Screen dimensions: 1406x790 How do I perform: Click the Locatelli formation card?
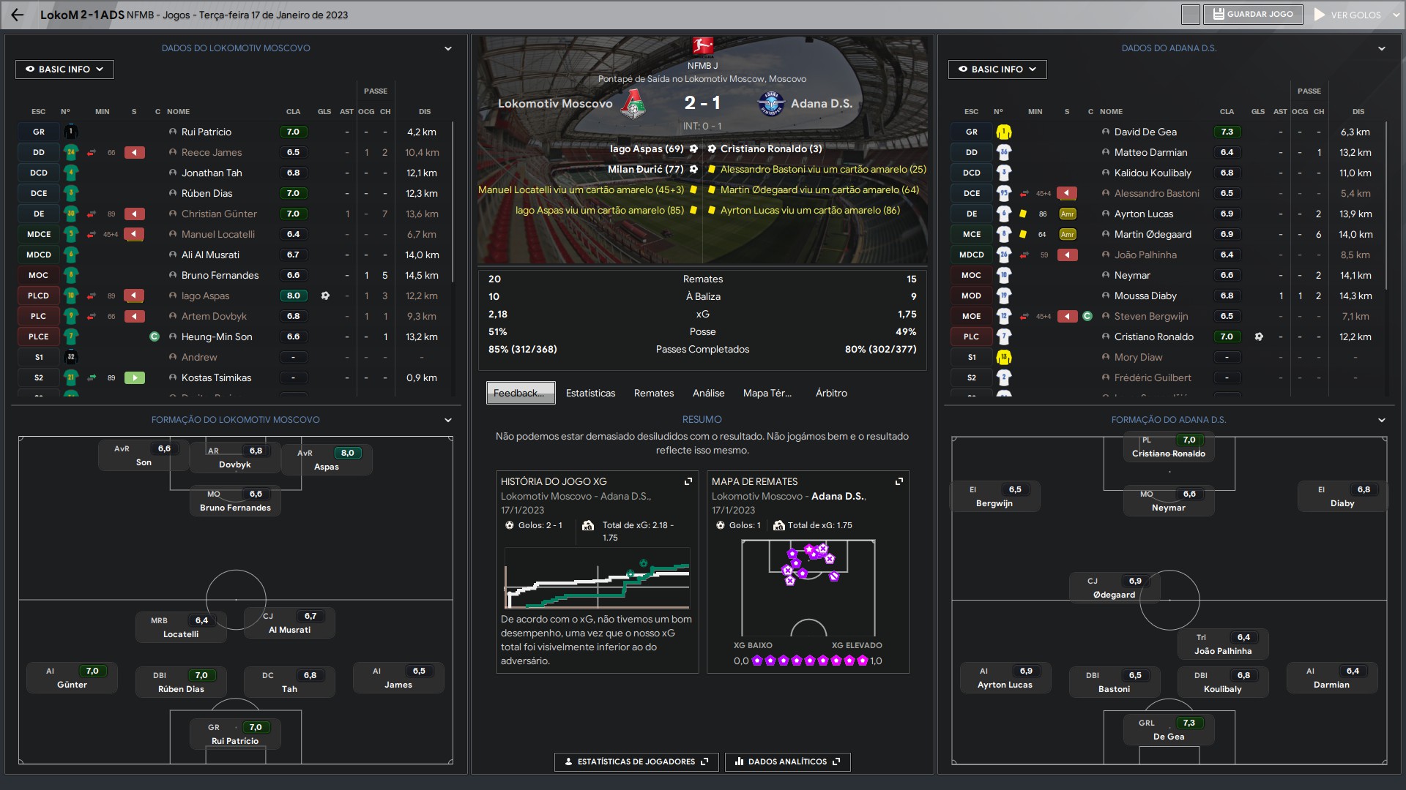pos(181,627)
